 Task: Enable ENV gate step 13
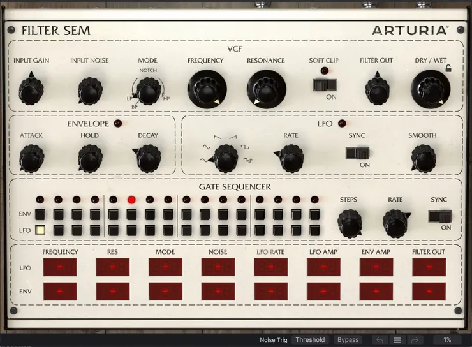tap(260, 214)
